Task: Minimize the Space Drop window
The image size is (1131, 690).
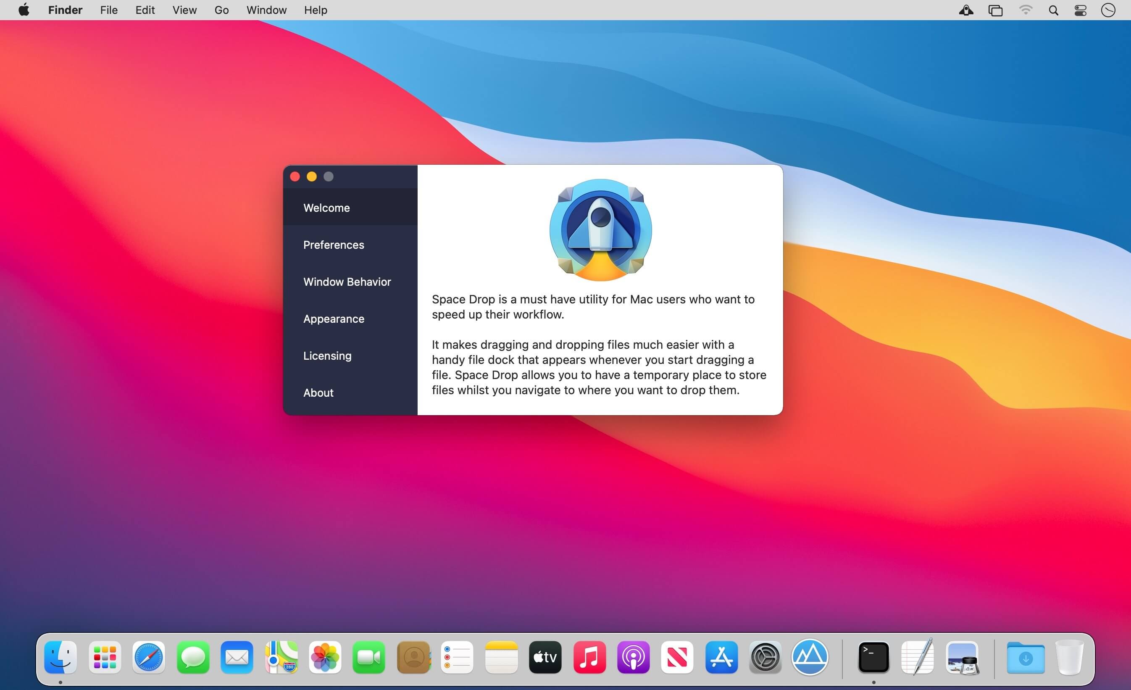Action: (x=312, y=176)
